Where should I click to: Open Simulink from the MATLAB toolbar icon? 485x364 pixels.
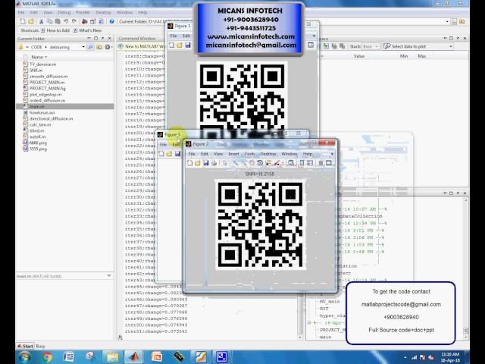(84, 21)
